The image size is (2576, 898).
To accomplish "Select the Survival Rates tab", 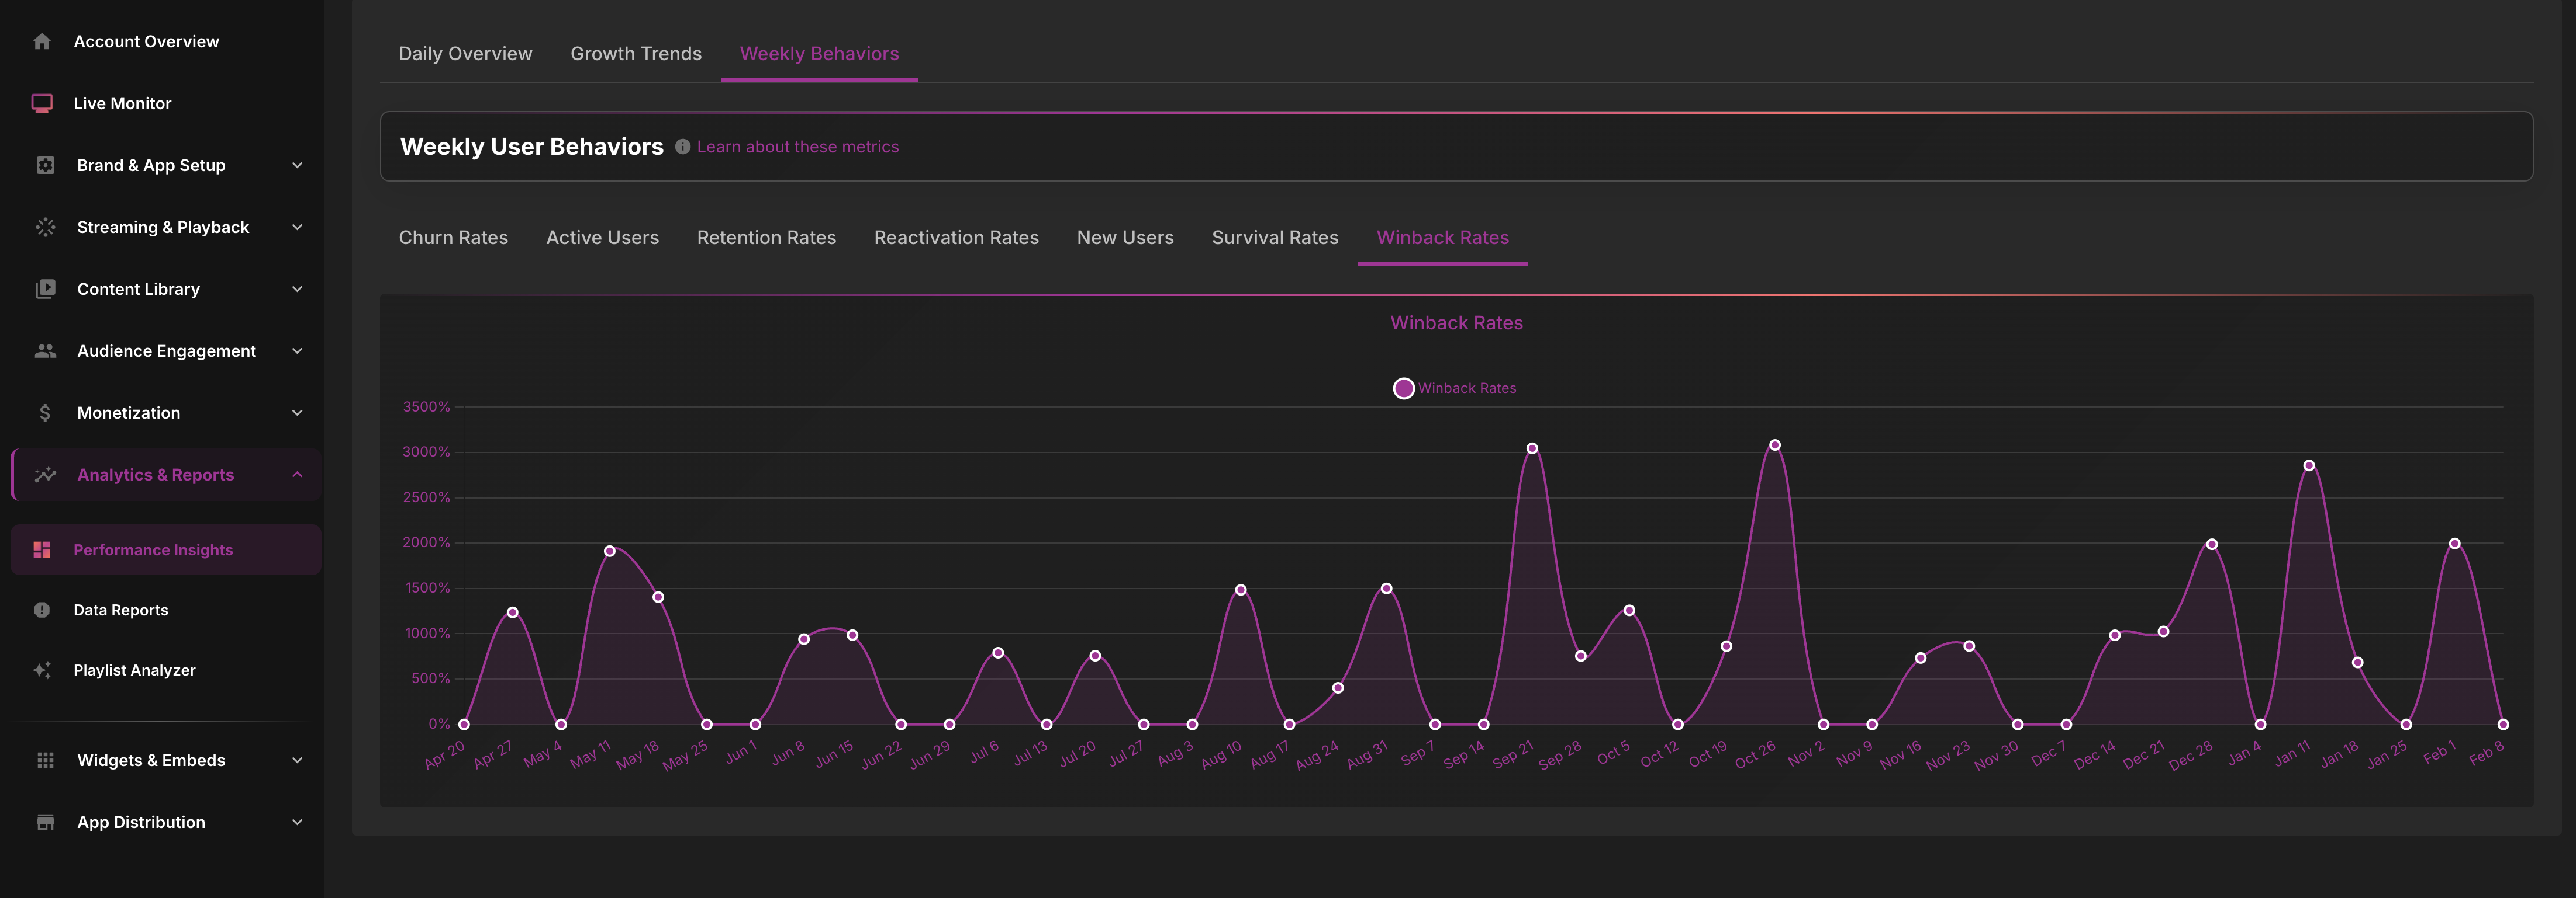I will pyautogui.click(x=1274, y=238).
